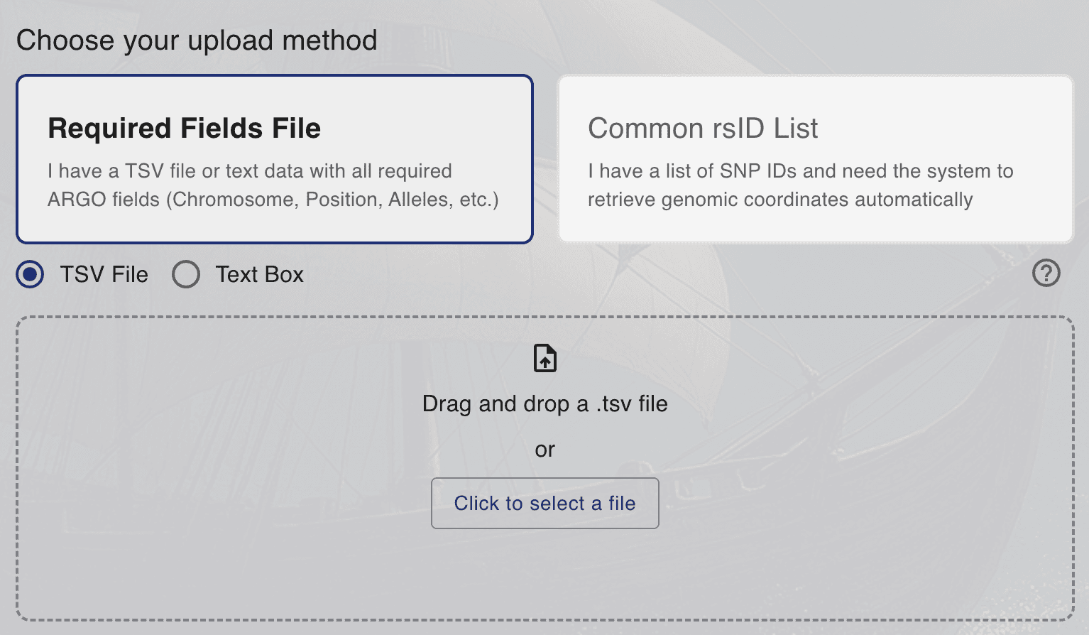
Task: Open file picker via Click to select
Action: 544,504
